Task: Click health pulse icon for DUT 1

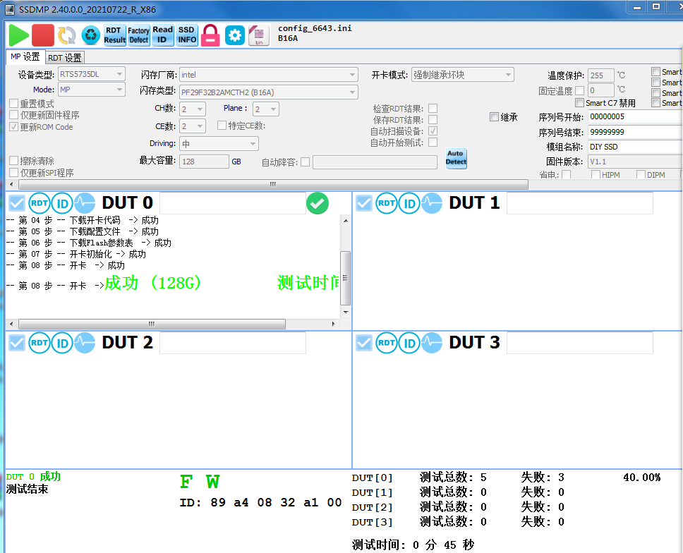Action: [432, 203]
